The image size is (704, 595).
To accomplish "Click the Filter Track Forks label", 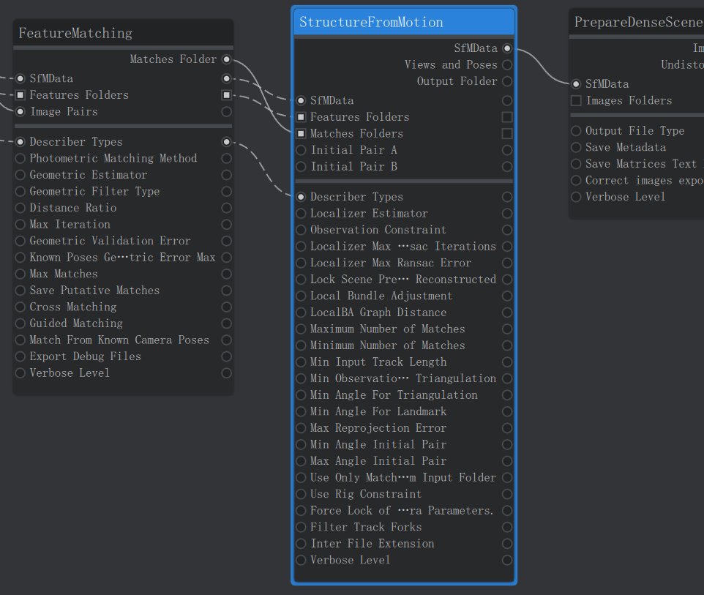I will [x=366, y=527].
